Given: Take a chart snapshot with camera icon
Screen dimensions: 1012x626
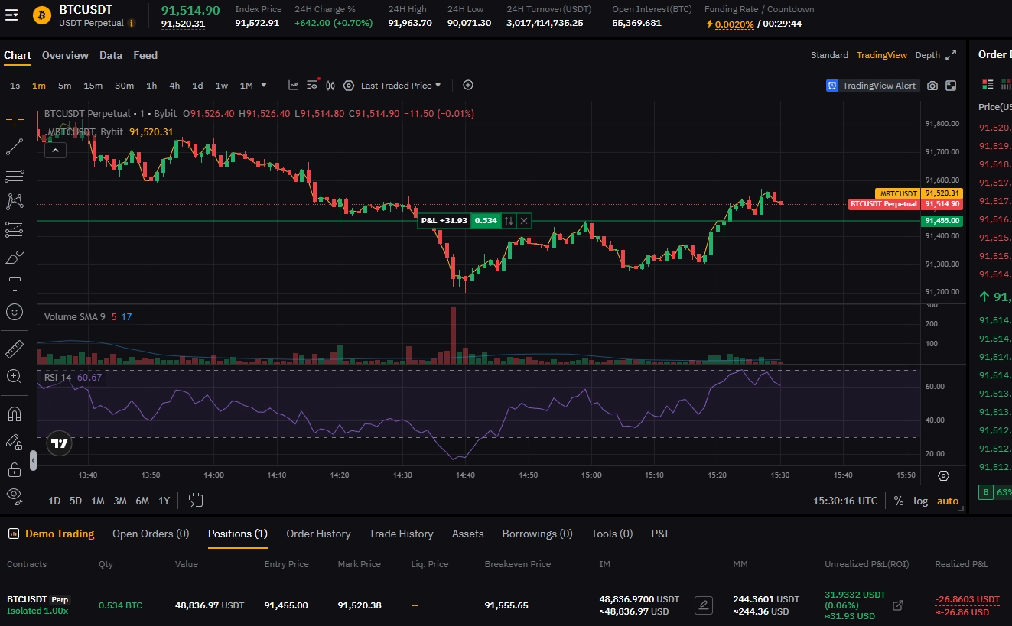Looking at the screenshot, I should point(932,86).
